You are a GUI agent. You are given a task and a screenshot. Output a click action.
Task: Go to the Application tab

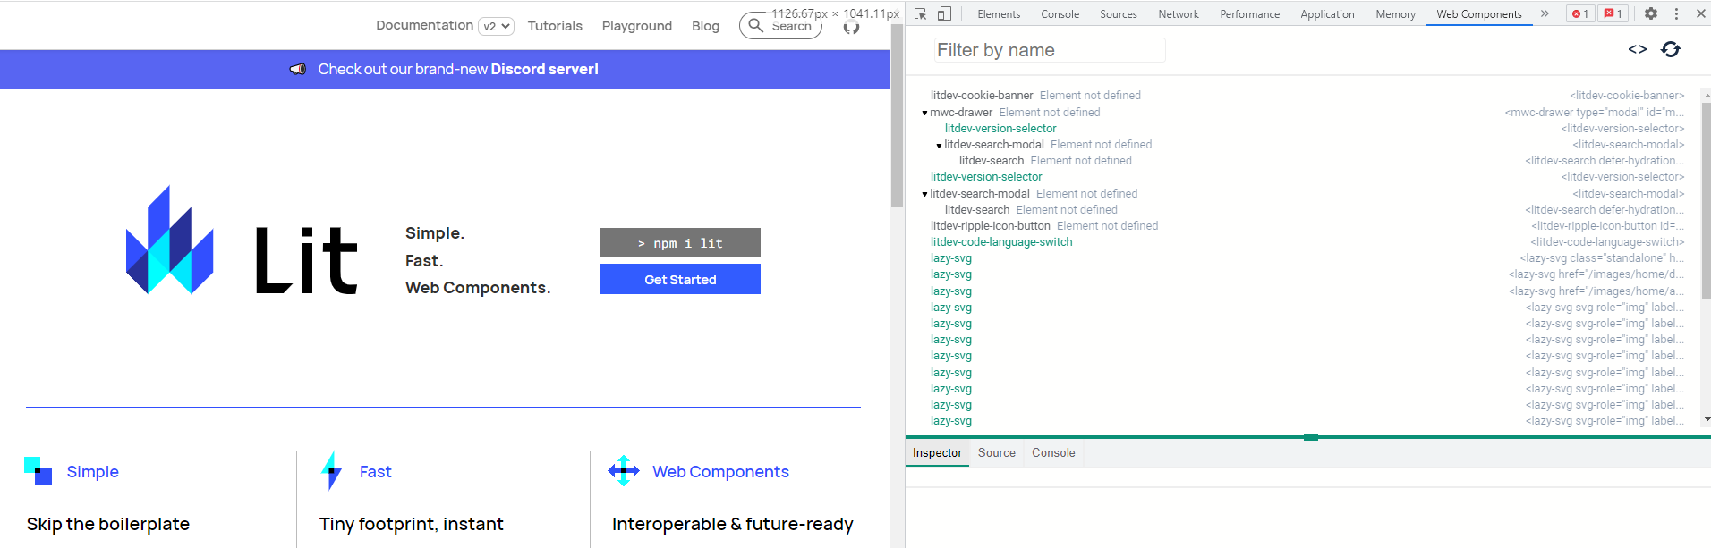click(x=1327, y=14)
